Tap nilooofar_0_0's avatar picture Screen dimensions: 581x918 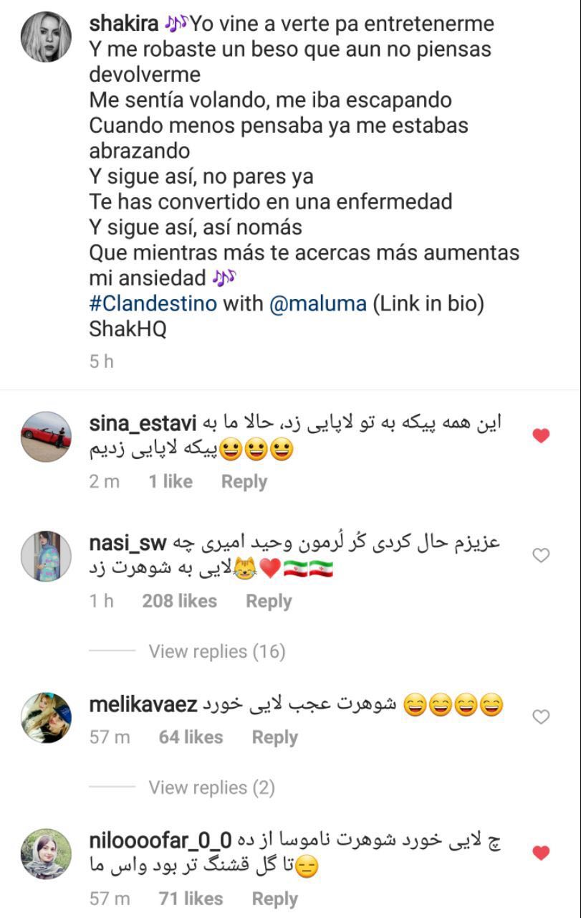47,853
